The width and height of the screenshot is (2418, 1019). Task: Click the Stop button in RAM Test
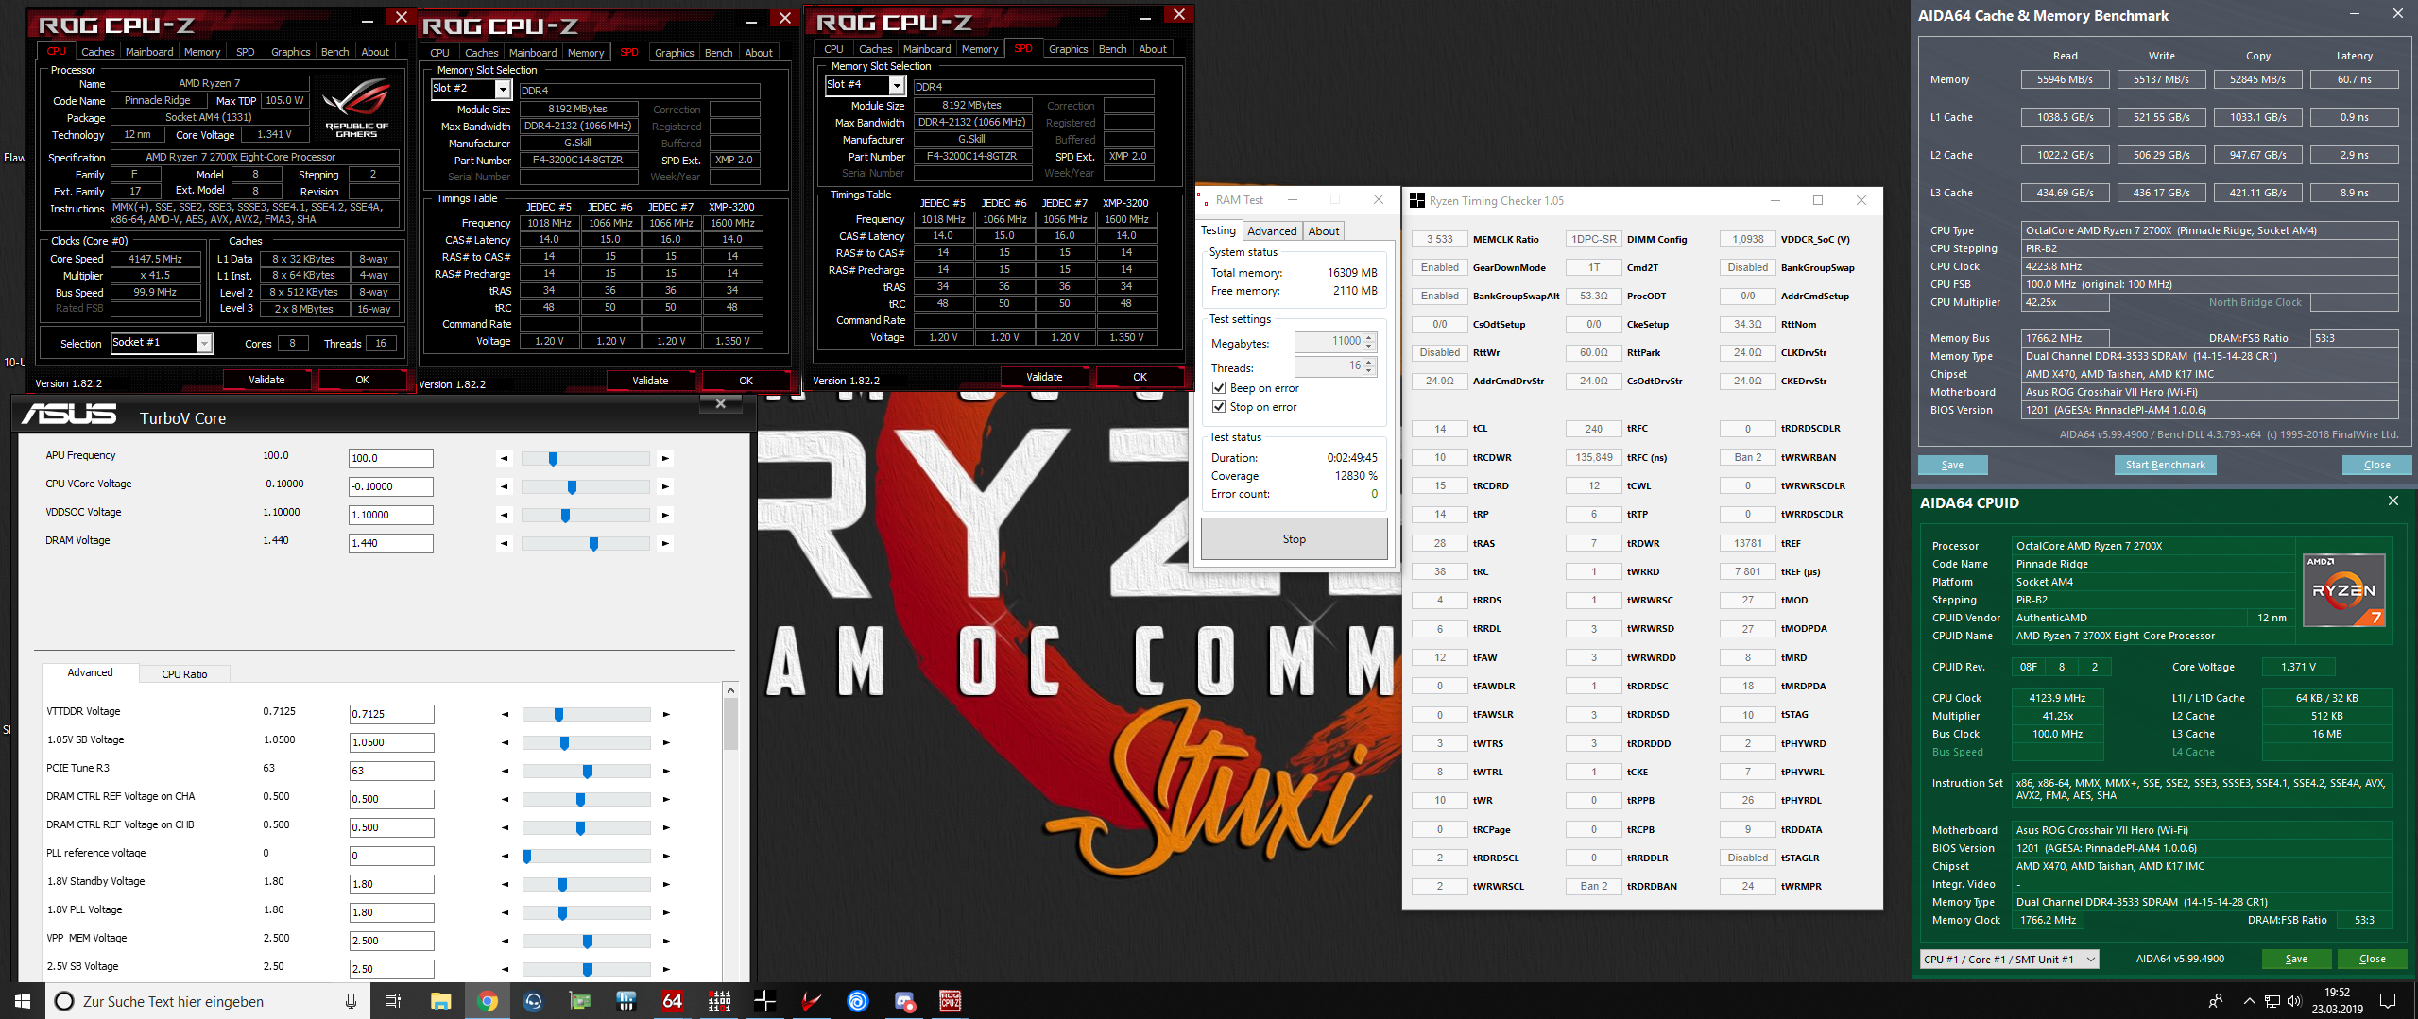[x=1294, y=539]
